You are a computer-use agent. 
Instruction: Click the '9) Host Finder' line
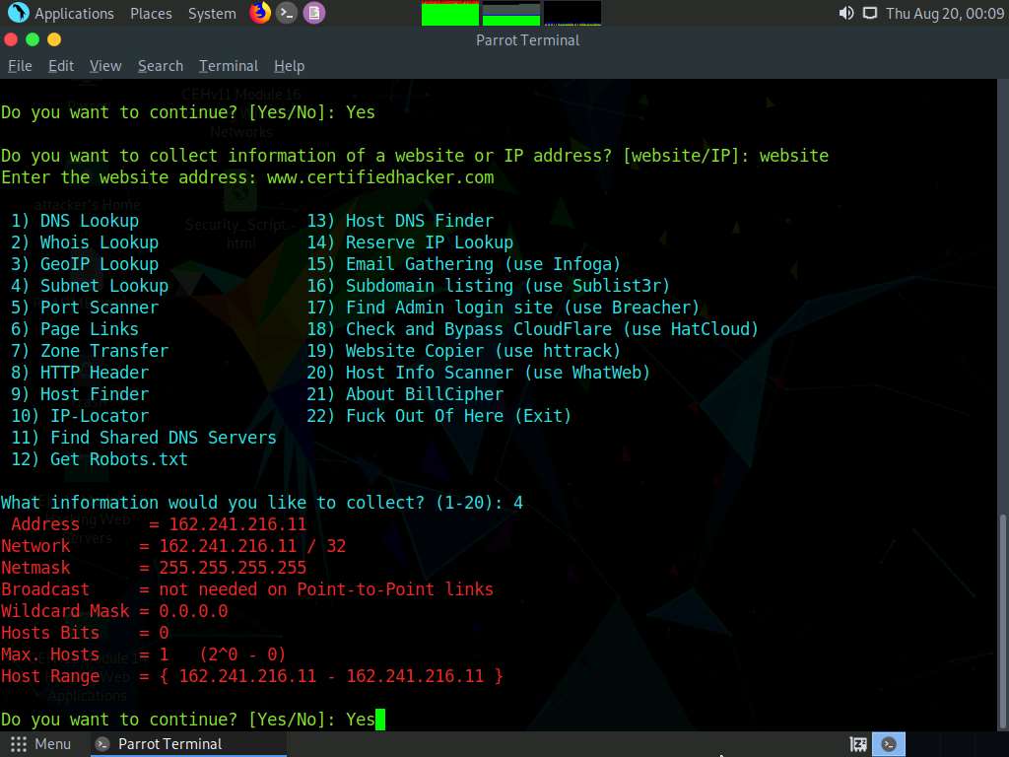(x=80, y=394)
